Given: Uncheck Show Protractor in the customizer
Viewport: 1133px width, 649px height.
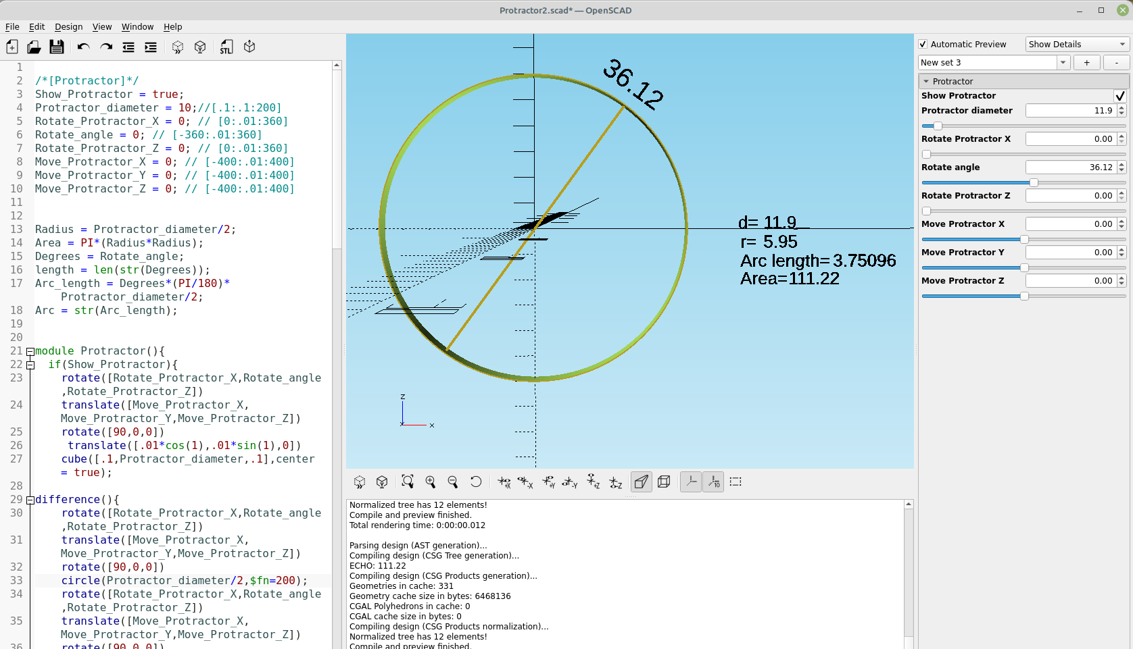Looking at the screenshot, I should [1121, 95].
